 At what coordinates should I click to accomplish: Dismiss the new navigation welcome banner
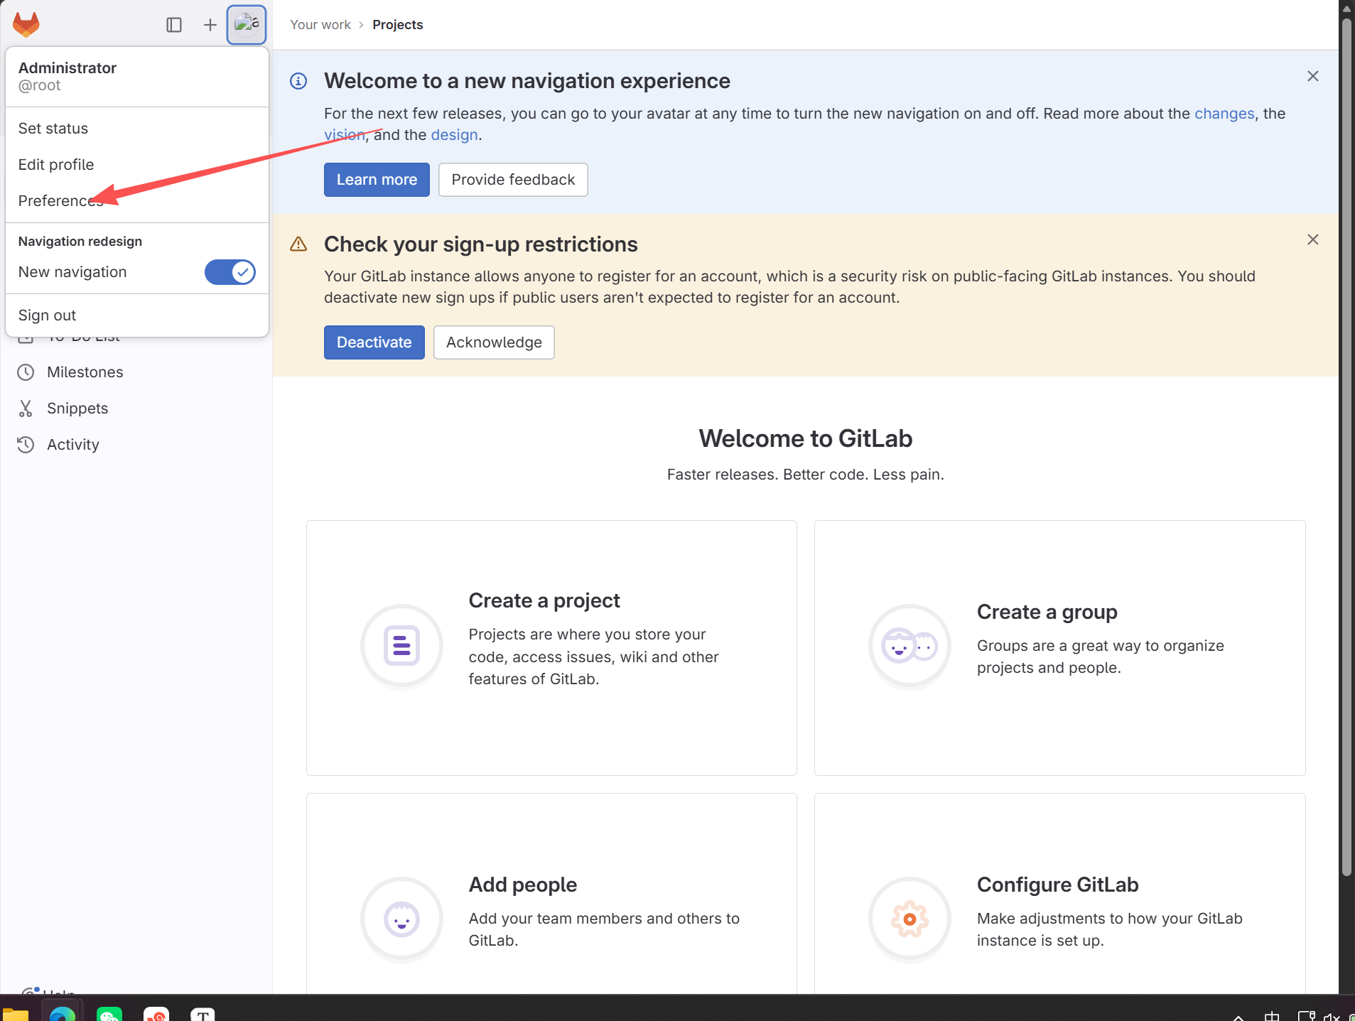(x=1313, y=76)
